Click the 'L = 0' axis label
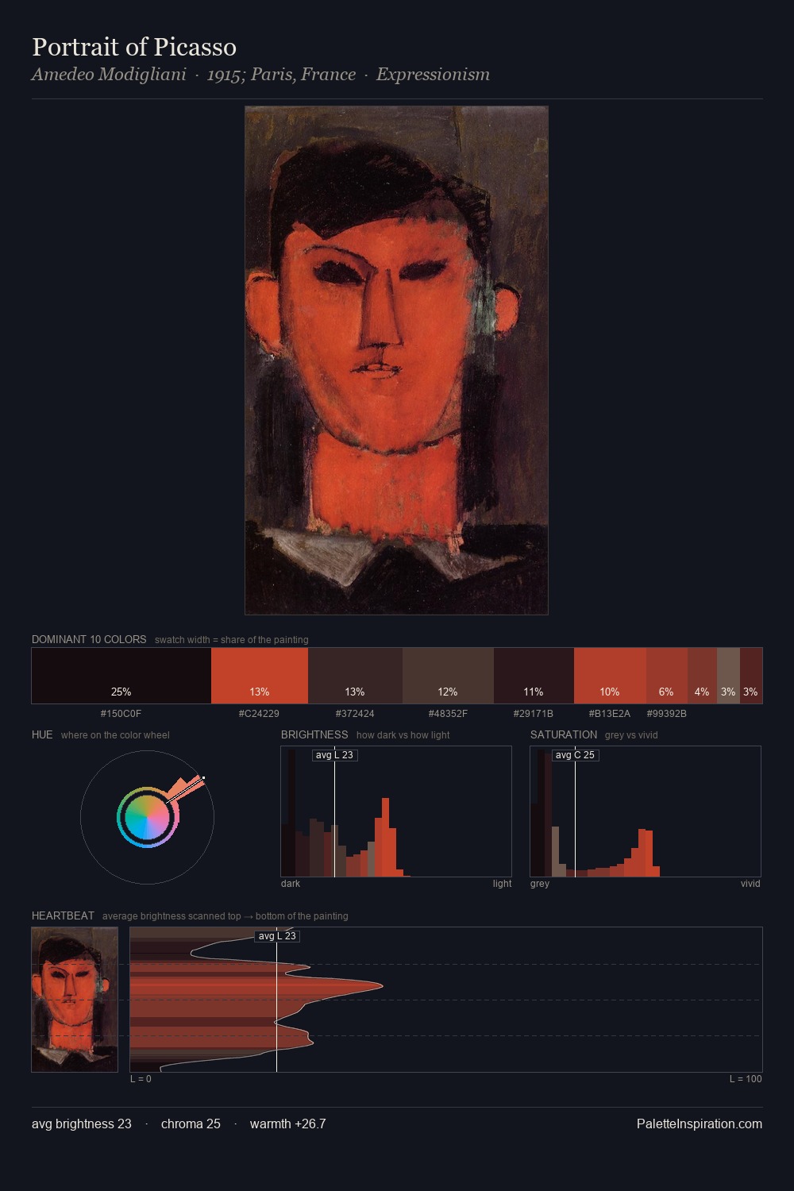 (141, 1079)
